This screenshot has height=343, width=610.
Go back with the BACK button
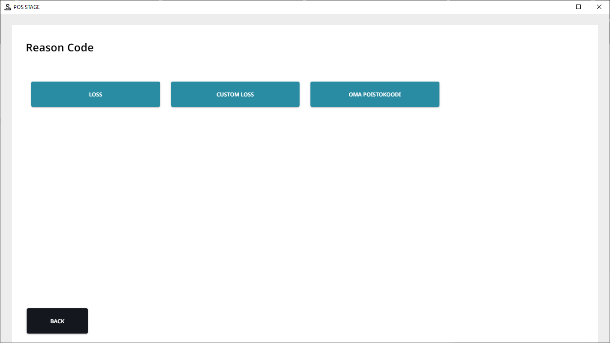[57, 321]
